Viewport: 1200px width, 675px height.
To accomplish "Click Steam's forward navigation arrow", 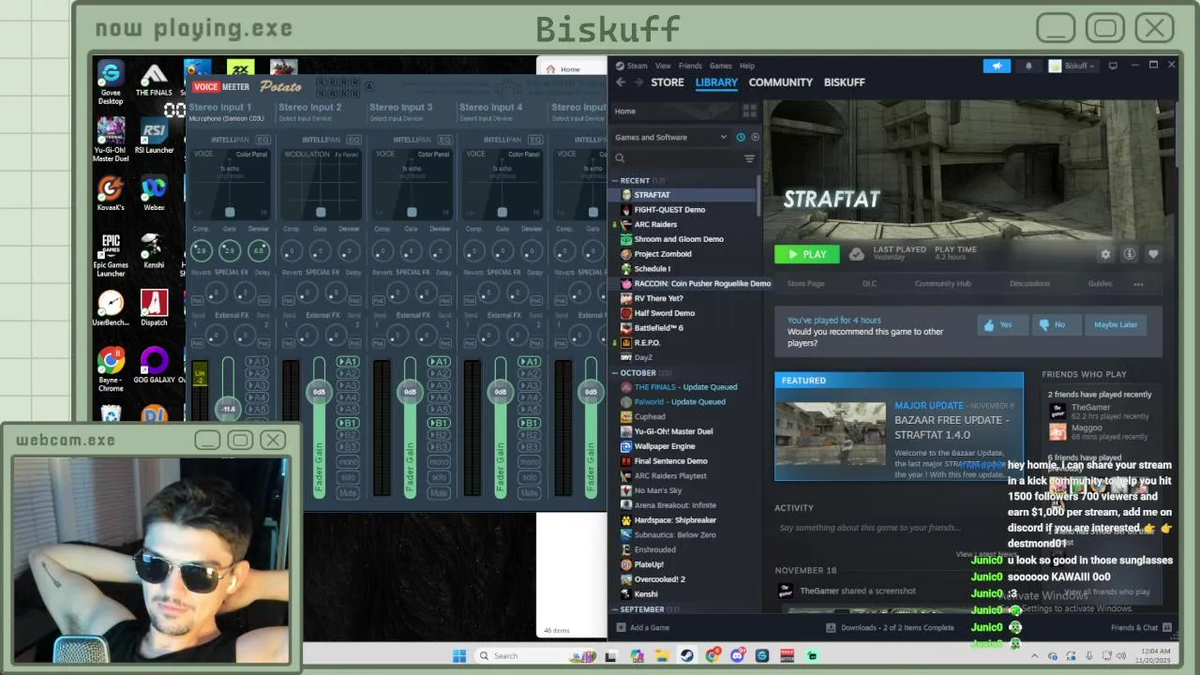I will pyautogui.click(x=639, y=82).
